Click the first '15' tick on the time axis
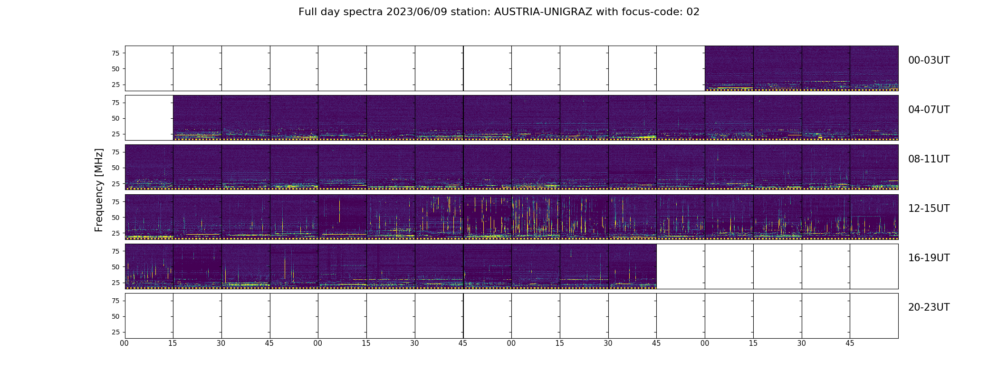 tap(173, 343)
